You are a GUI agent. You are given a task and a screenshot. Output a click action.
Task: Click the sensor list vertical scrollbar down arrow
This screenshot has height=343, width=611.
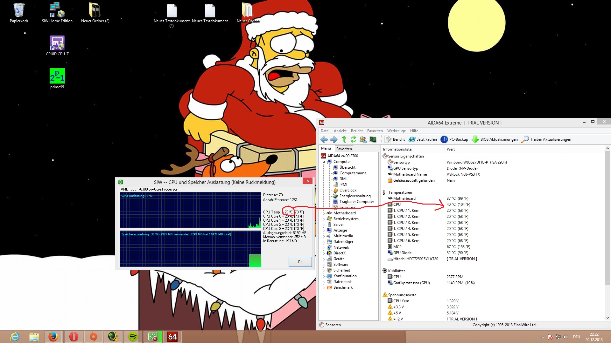click(x=607, y=318)
